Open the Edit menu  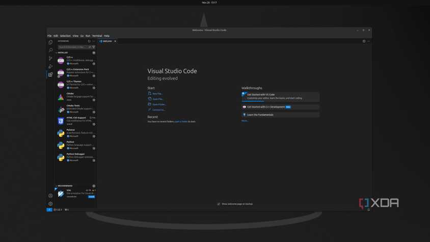click(56, 36)
